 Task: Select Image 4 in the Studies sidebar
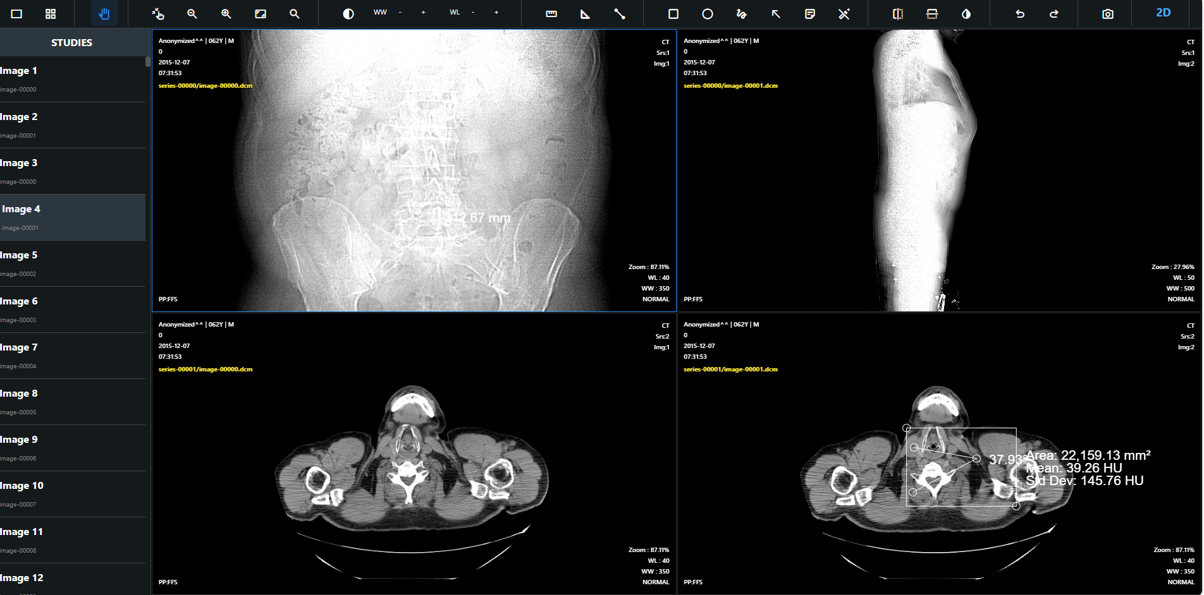[73, 217]
